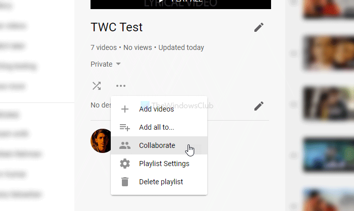Click the plus icon for Add videos

click(124, 109)
